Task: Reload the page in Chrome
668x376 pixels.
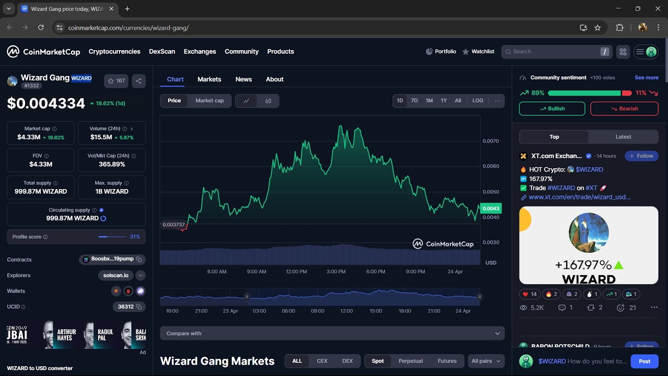Action: [x=41, y=27]
